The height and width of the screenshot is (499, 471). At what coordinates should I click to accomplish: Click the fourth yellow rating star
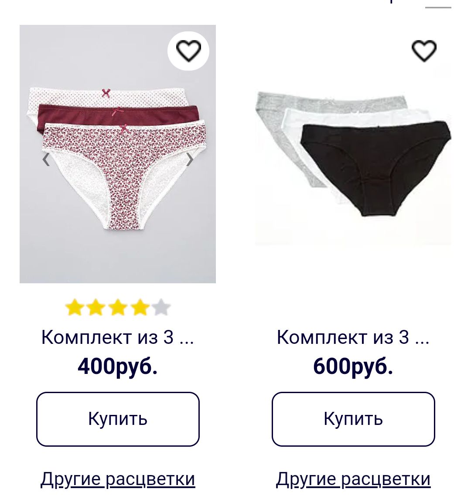[140, 307]
